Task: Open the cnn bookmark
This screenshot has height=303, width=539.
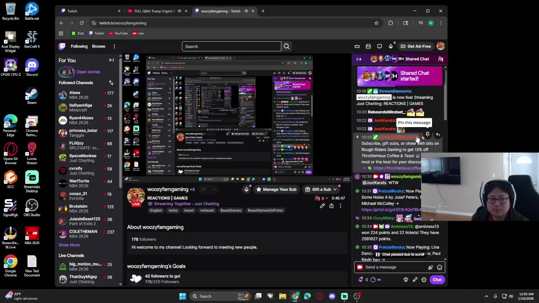Action: coord(138,33)
